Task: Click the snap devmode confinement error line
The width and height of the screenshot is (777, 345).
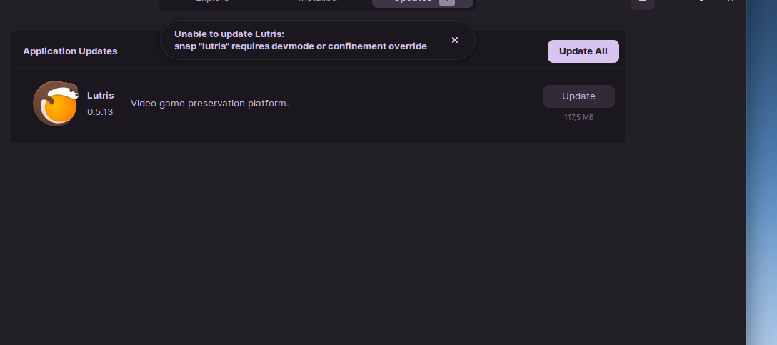Action: (x=300, y=46)
